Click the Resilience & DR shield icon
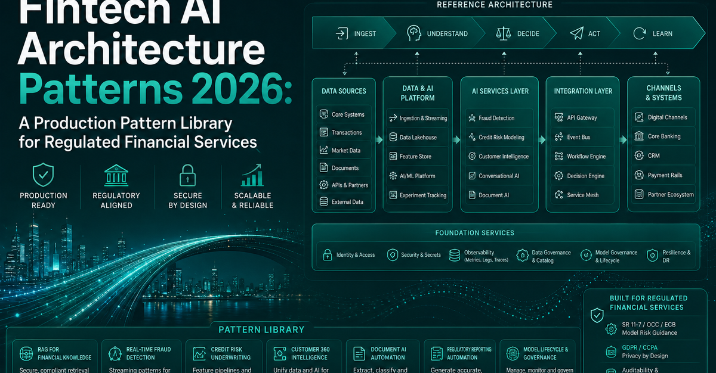 pos(652,255)
